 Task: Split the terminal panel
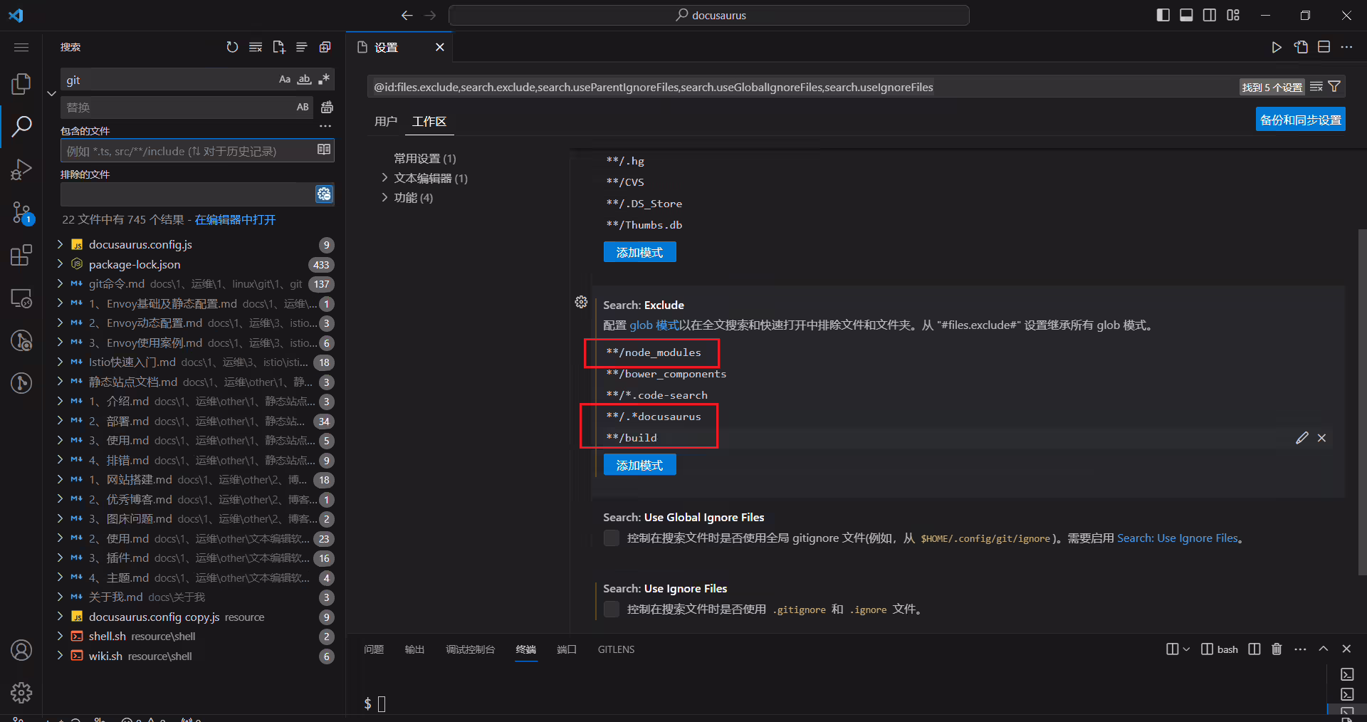tap(1255, 649)
